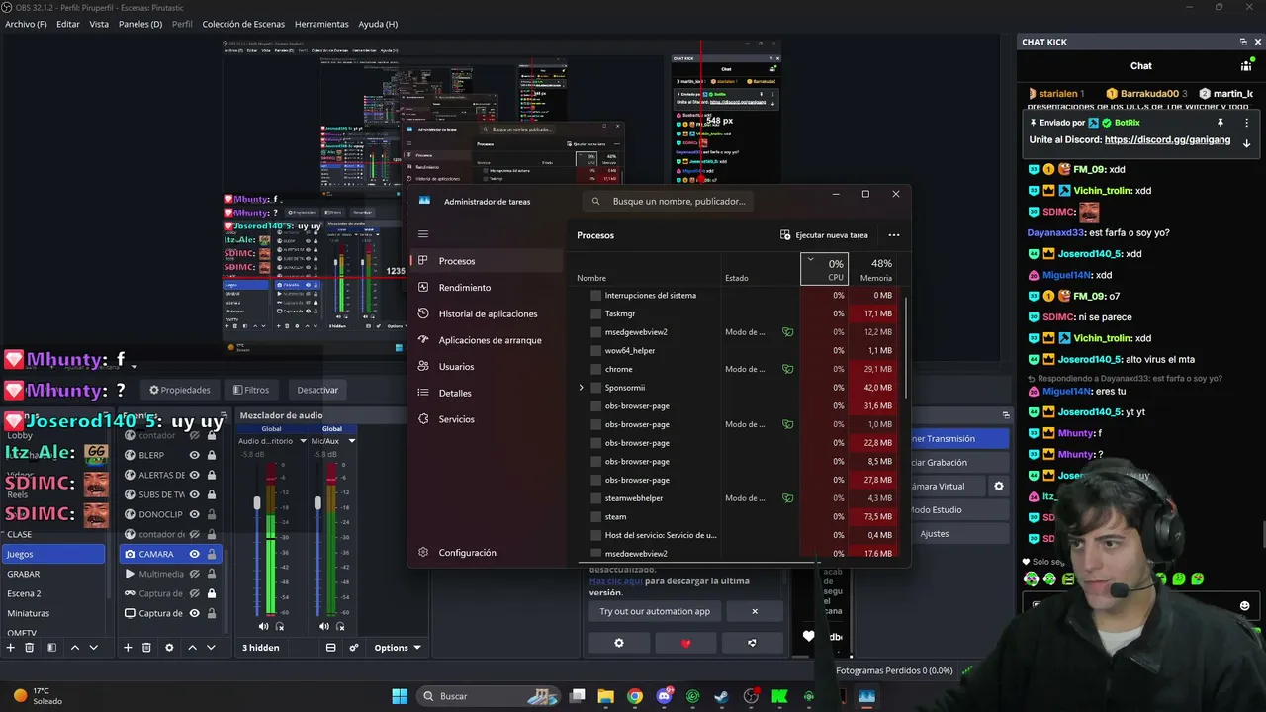The height and width of the screenshot is (712, 1266).
Task: Open the Vista menu
Action: [x=99, y=24]
